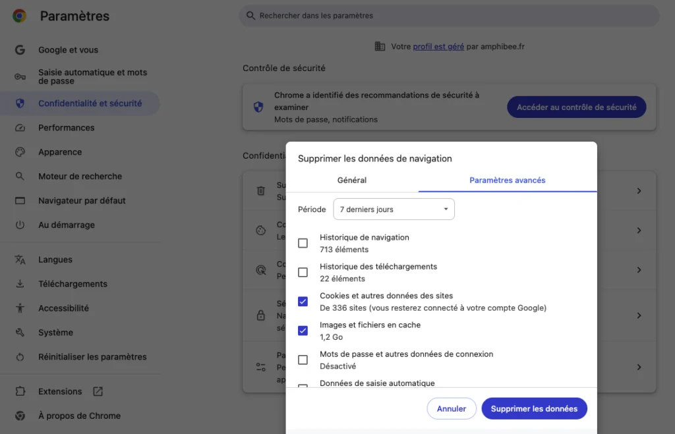Click the window icon for Navigateur par défaut
The width and height of the screenshot is (675, 434).
[x=20, y=200]
